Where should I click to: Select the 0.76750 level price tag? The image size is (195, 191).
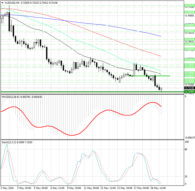tap(190, 12)
